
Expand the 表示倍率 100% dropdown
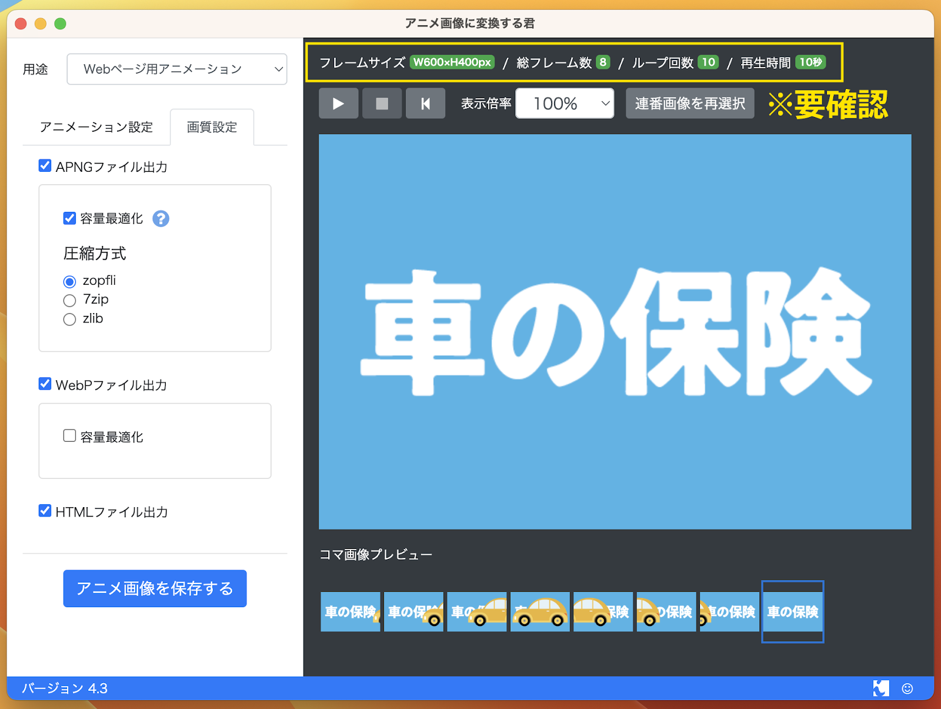(564, 104)
